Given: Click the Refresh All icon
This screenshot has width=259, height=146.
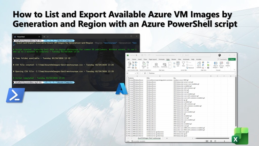Looking at the screenshot, I should 144,64.
